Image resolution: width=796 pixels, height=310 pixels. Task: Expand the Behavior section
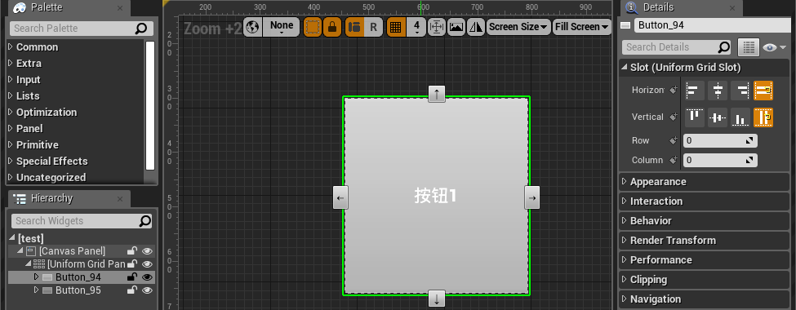[624, 221]
